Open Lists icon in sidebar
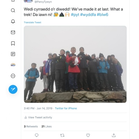Image resolution: width=139 pixels, height=139 pixels. click(13, 54)
